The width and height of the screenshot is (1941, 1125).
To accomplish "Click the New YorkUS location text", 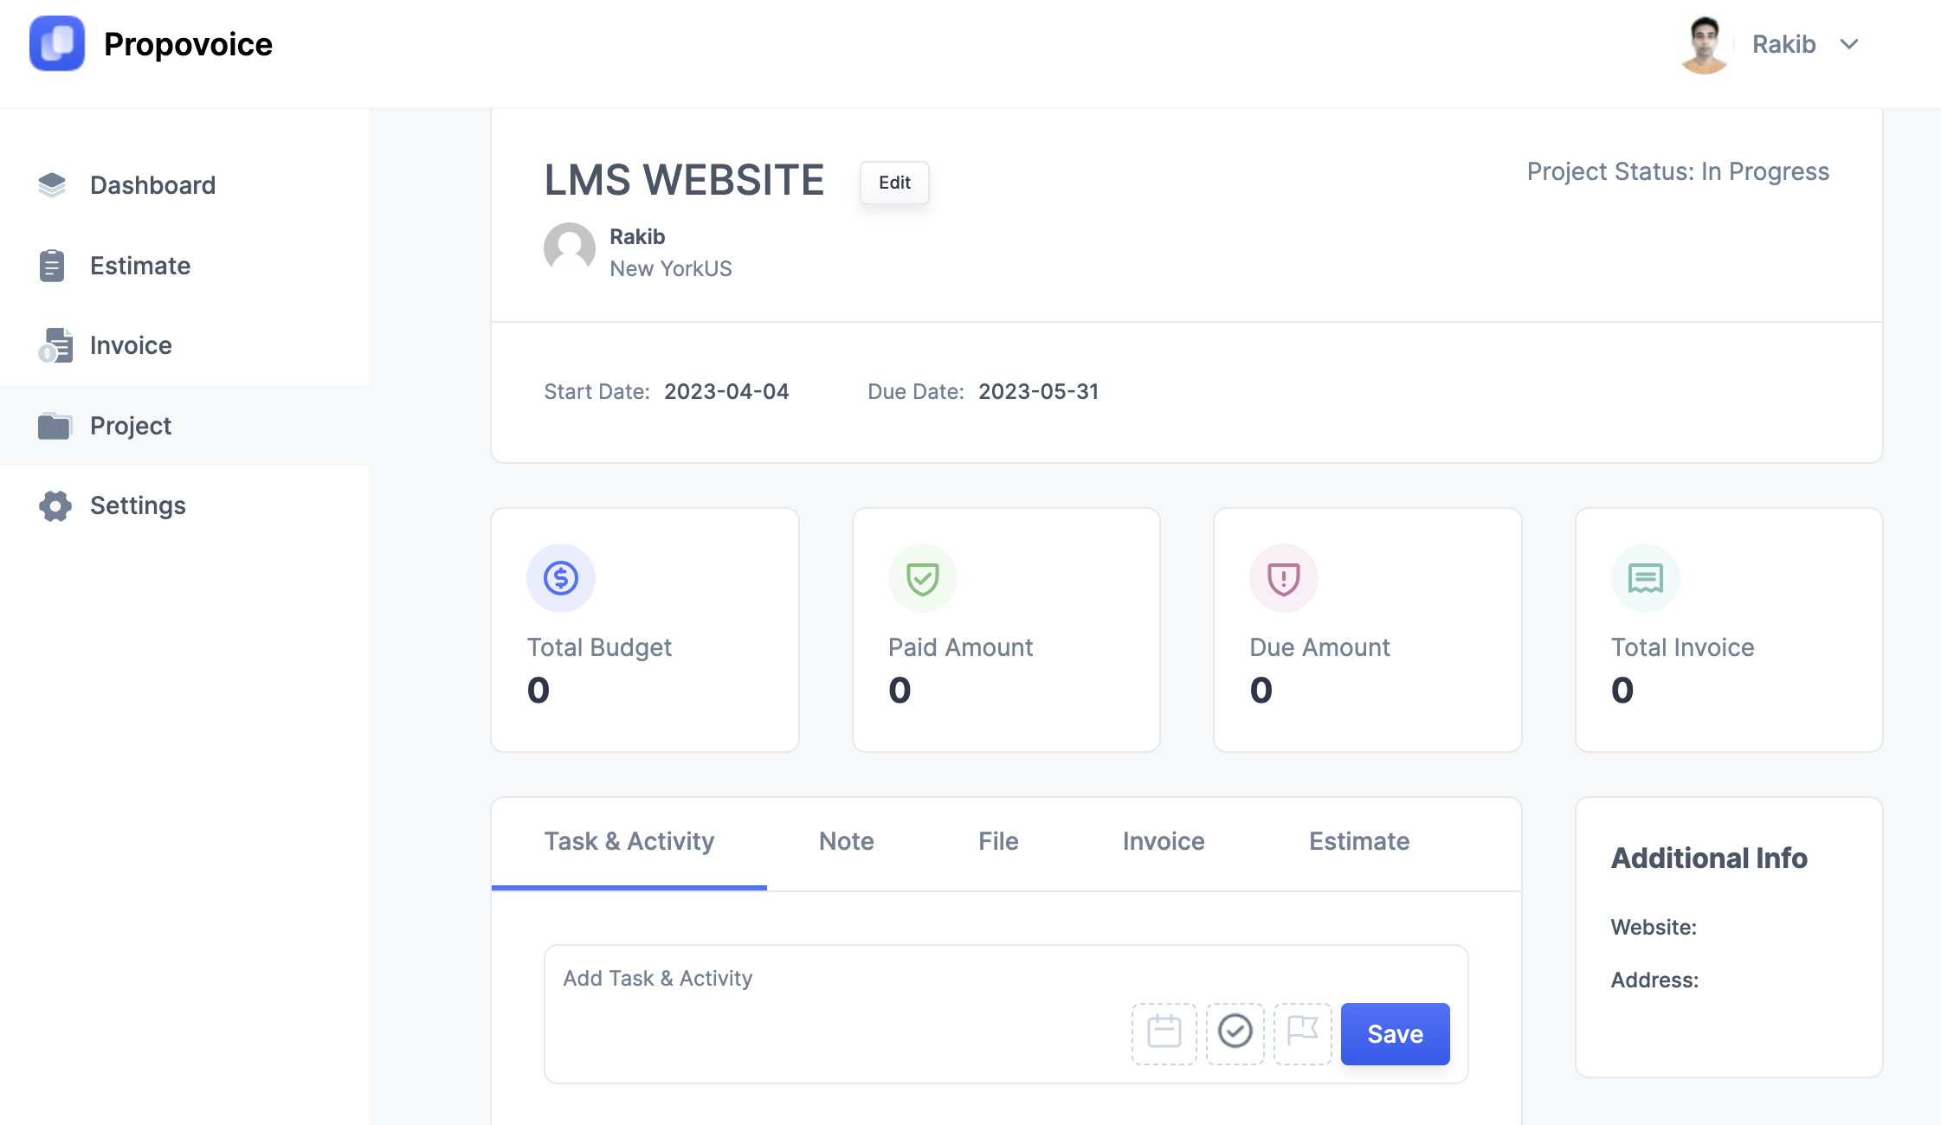I will click(x=671, y=269).
